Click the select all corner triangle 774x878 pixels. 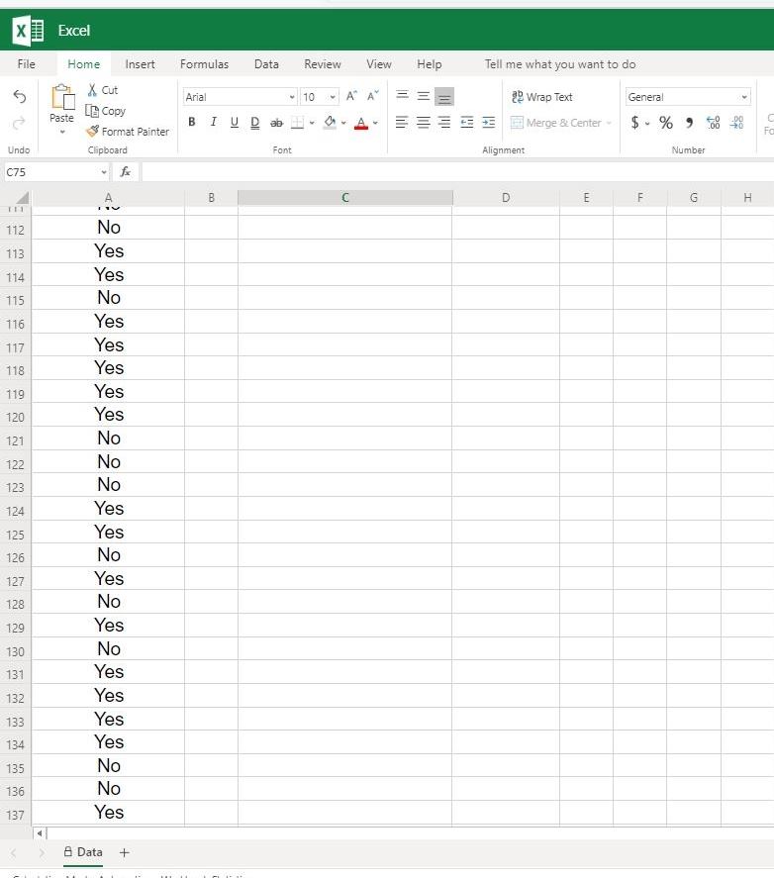(x=23, y=198)
